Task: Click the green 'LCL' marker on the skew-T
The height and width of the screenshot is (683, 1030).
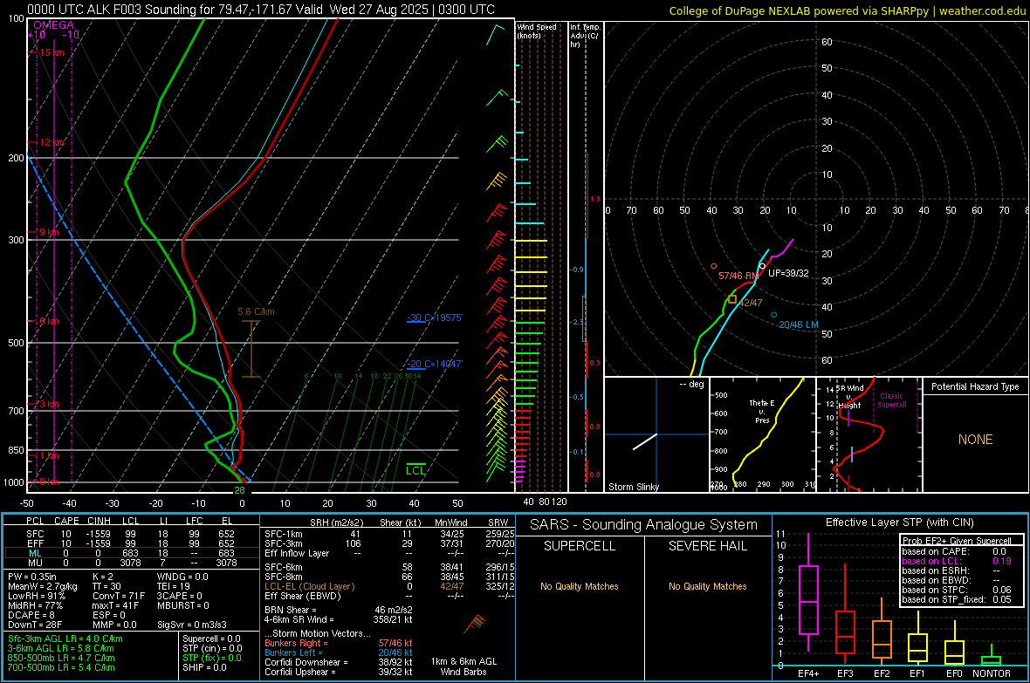Action: click(x=415, y=470)
